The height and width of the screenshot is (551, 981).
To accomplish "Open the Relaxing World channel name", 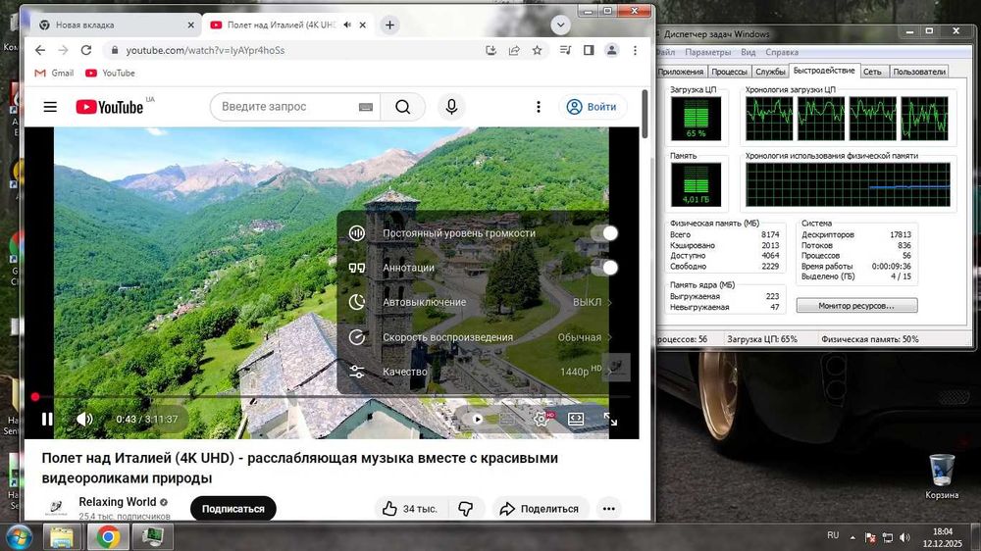I will point(118,502).
